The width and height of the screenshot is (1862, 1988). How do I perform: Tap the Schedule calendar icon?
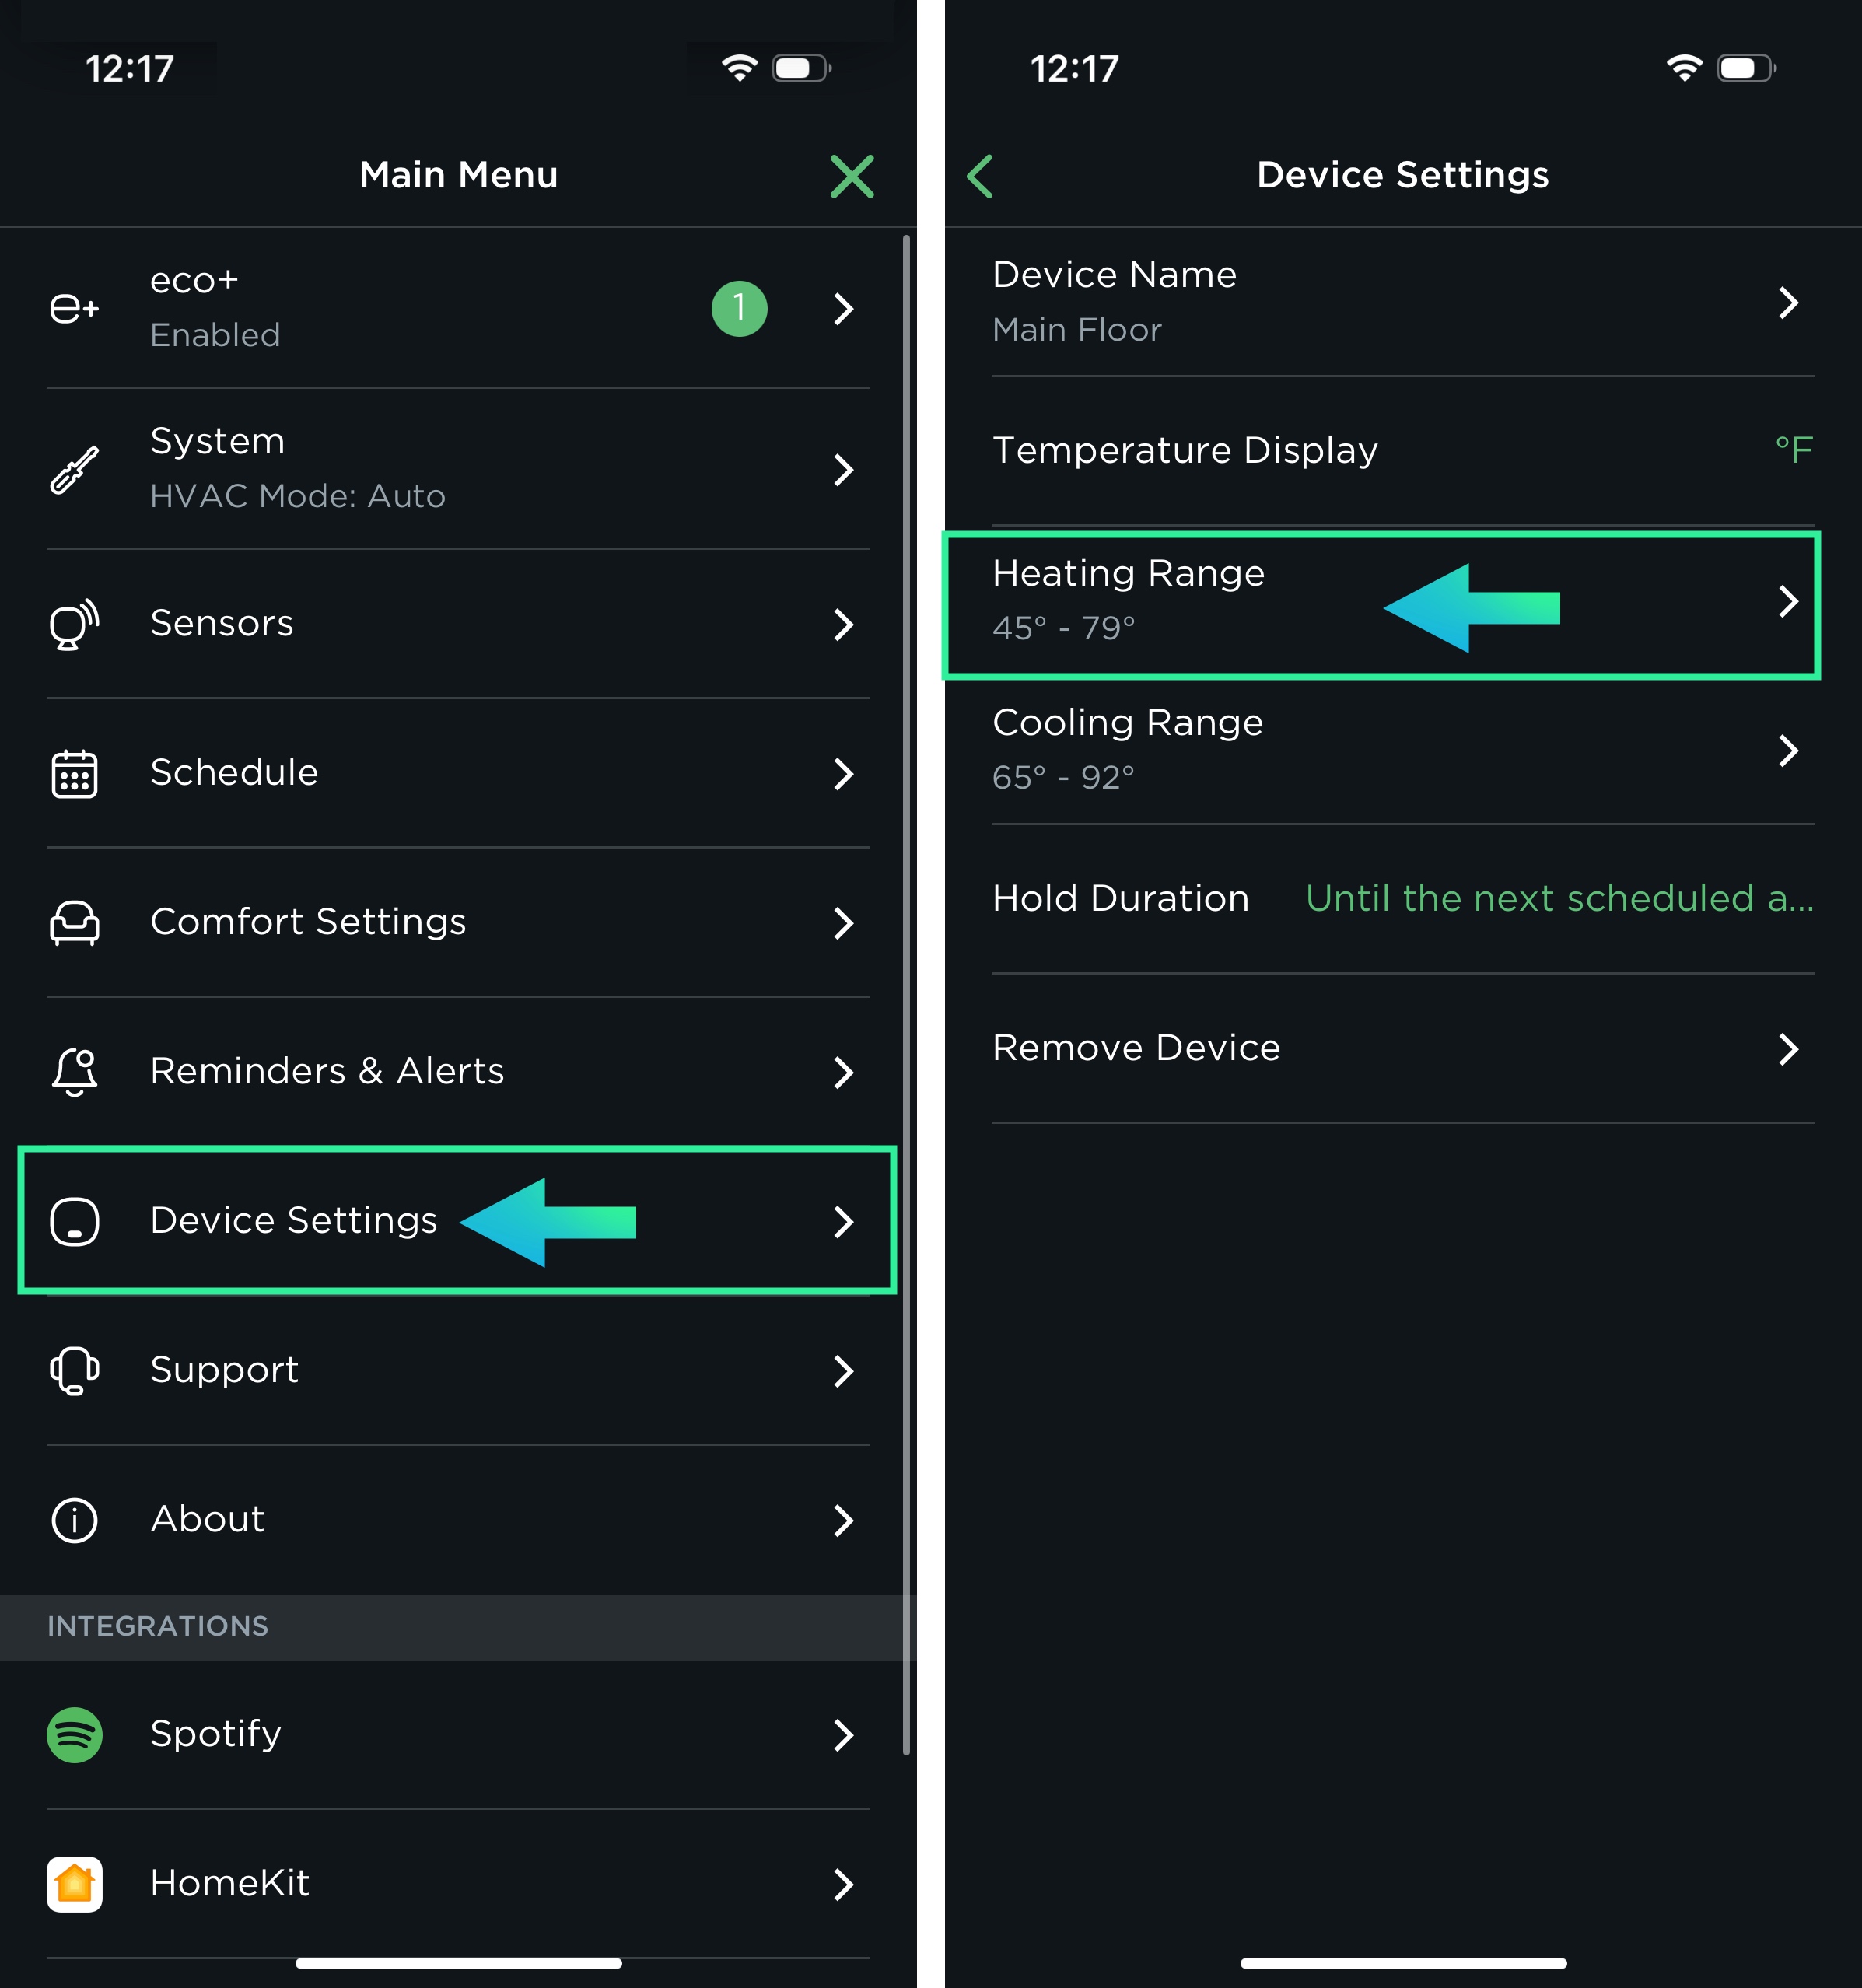(x=74, y=773)
